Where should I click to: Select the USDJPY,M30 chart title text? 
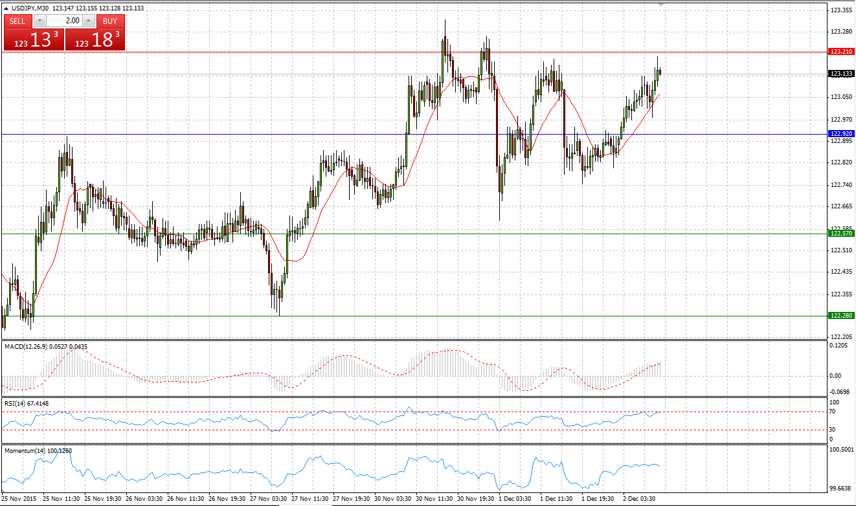(x=30, y=8)
